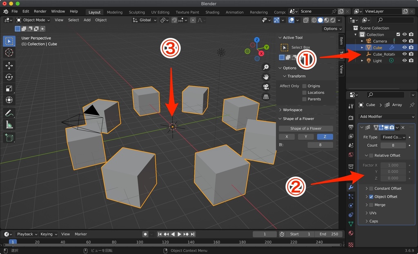Open Render Properties in the properties sidebar

(x=350, y=118)
